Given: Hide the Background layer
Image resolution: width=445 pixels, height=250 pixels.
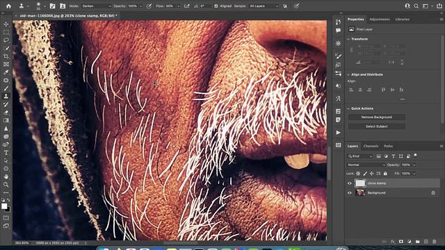Looking at the screenshot, I should tap(350, 193).
